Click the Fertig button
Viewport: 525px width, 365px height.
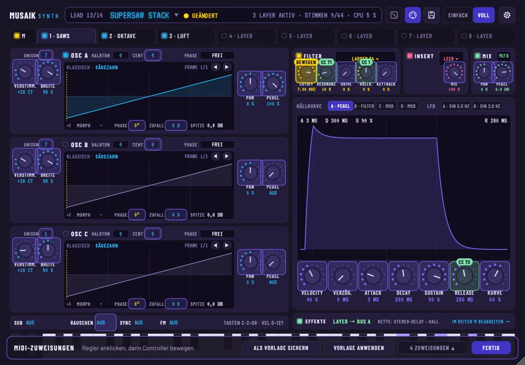pyautogui.click(x=491, y=348)
